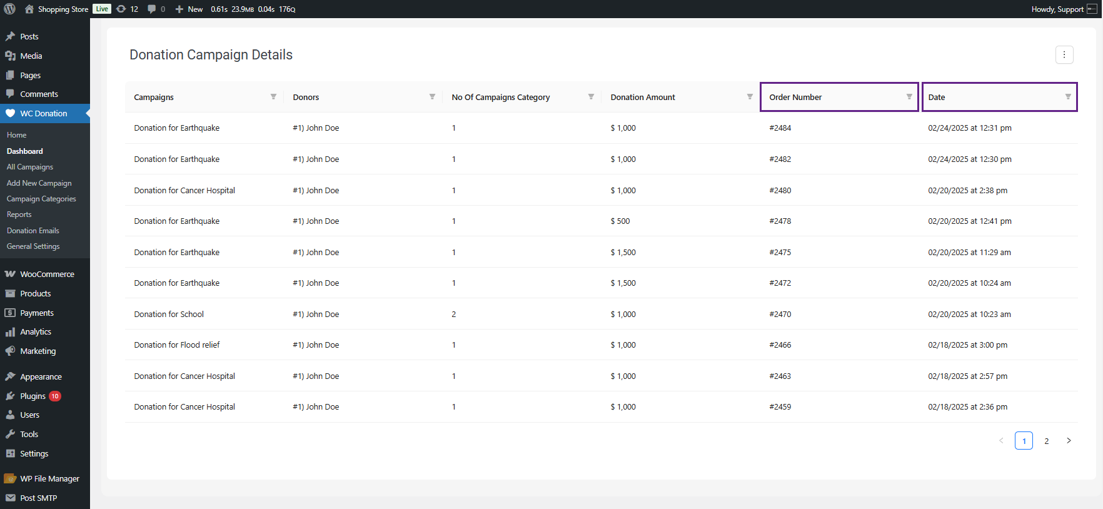This screenshot has height=509, width=1103.
Task: Open the Reports submenu link
Action: [x=19, y=214]
